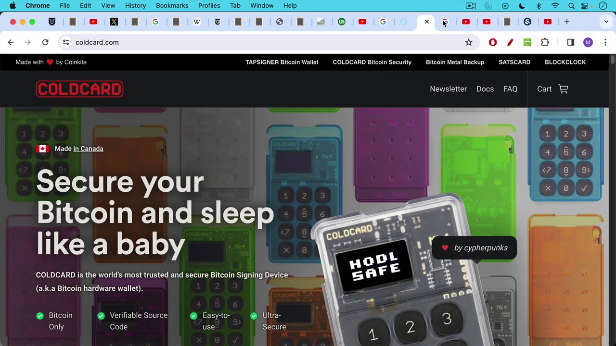Switch to the New York Times tab
This screenshot has height=346, width=616.
tap(218, 22)
